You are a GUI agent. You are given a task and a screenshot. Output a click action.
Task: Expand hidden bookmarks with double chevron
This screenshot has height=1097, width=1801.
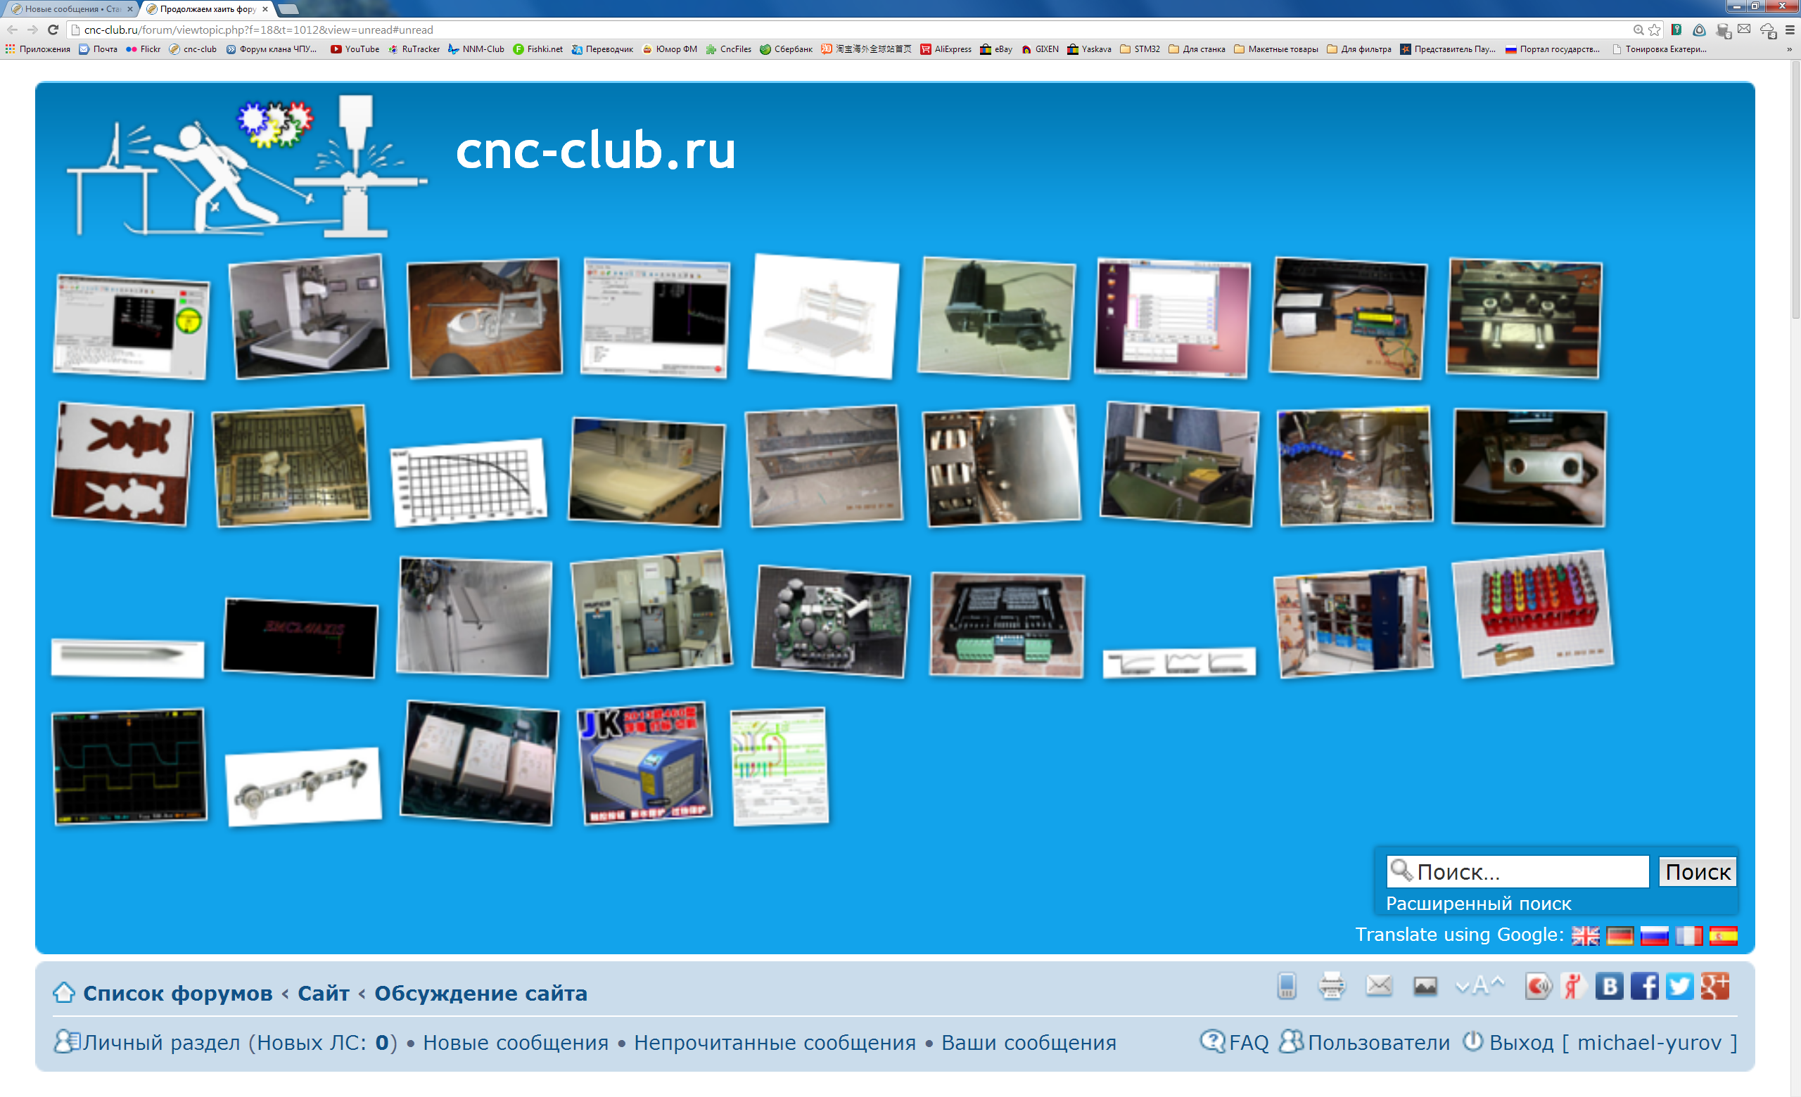pyautogui.click(x=1788, y=50)
